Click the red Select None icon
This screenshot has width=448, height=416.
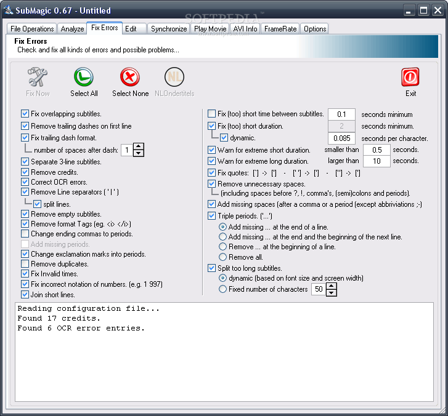click(x=130, y=77)
